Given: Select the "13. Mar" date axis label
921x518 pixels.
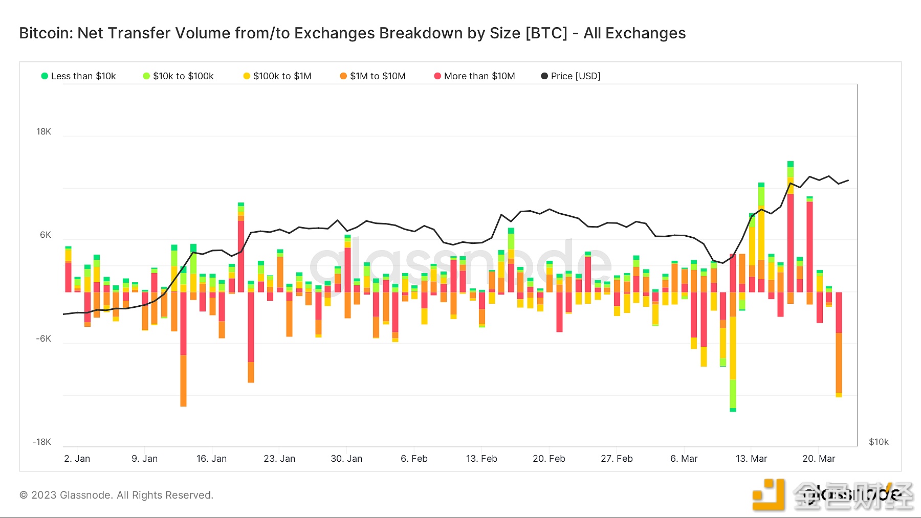Looking at the screenshot, I should click(x=751, y=459).
